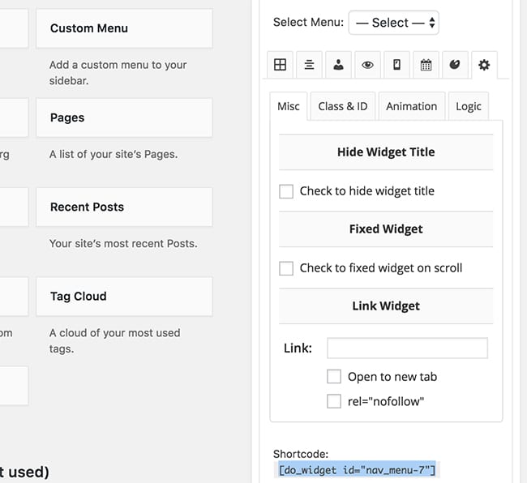The width and height of the screenshot is (527, 483).
Task: Enable fixed widget on scroll checkbox
Action: pos(286,268)
